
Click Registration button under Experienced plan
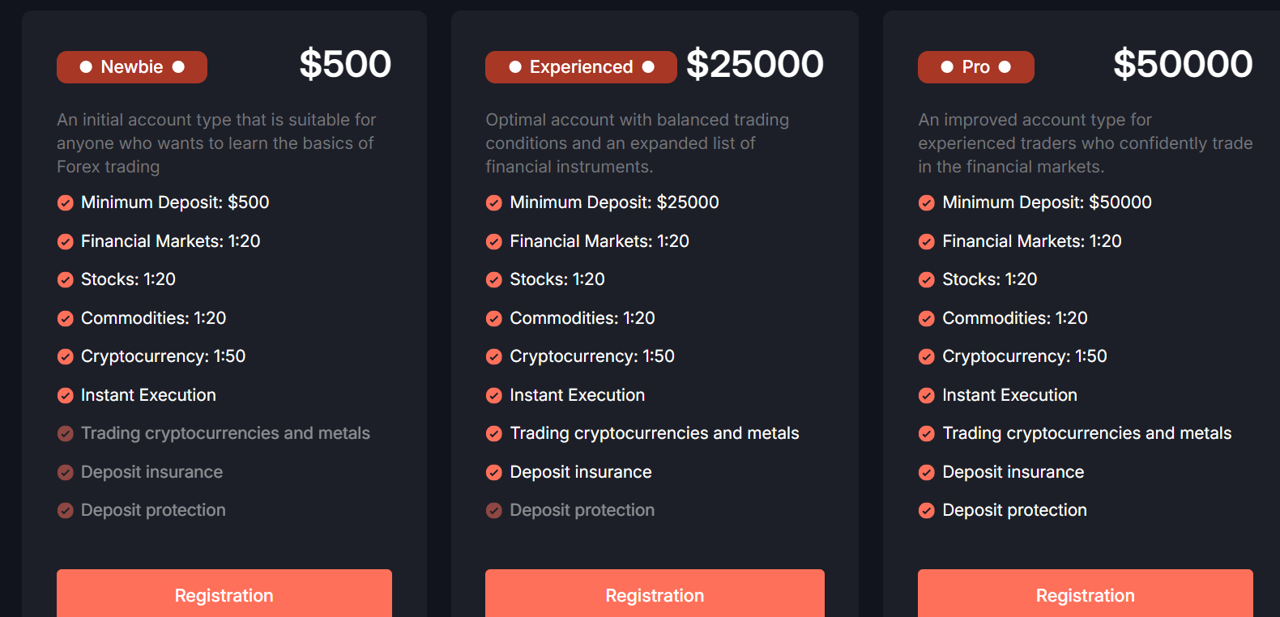click(655, 594)
